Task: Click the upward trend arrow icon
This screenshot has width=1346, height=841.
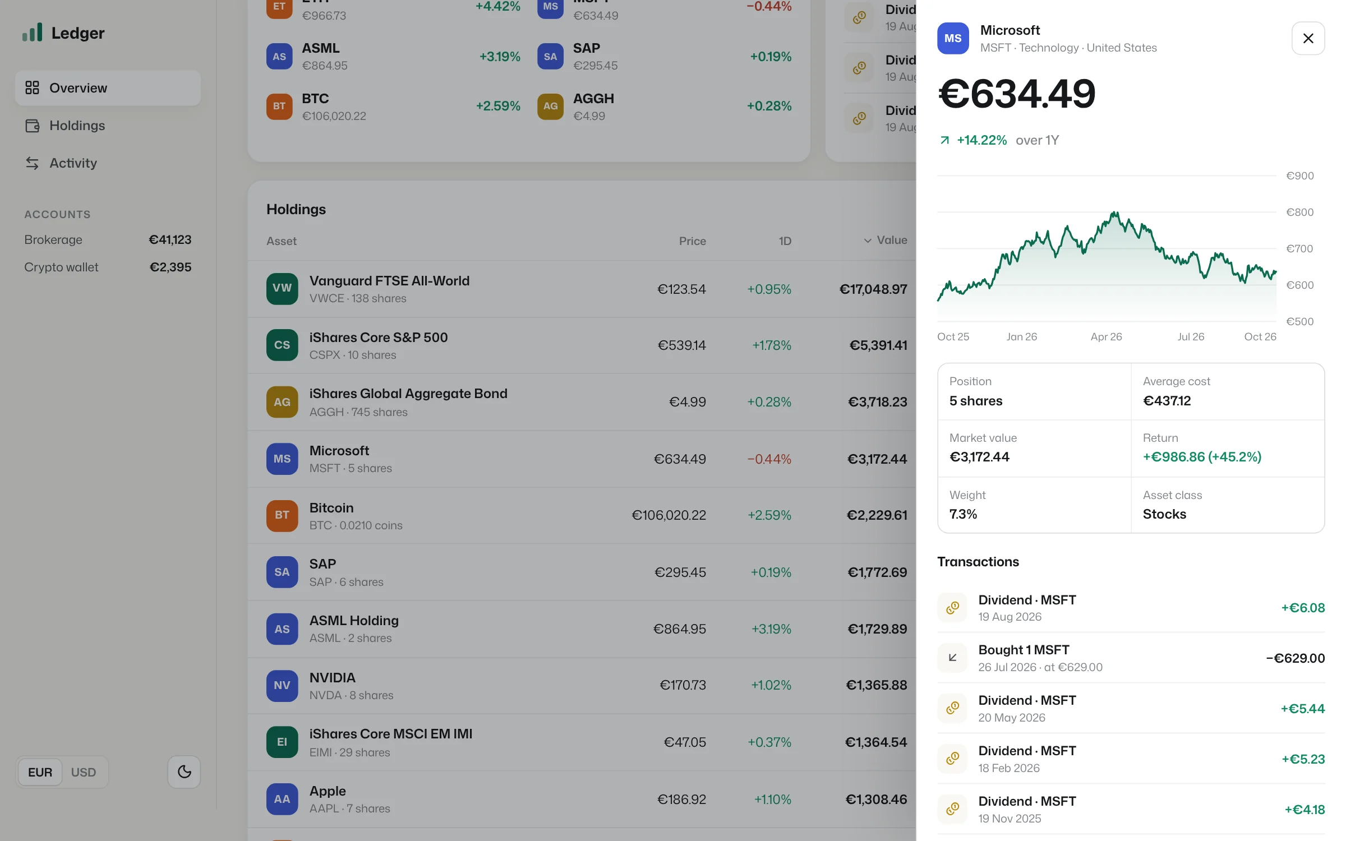Action: pos(944,140)
